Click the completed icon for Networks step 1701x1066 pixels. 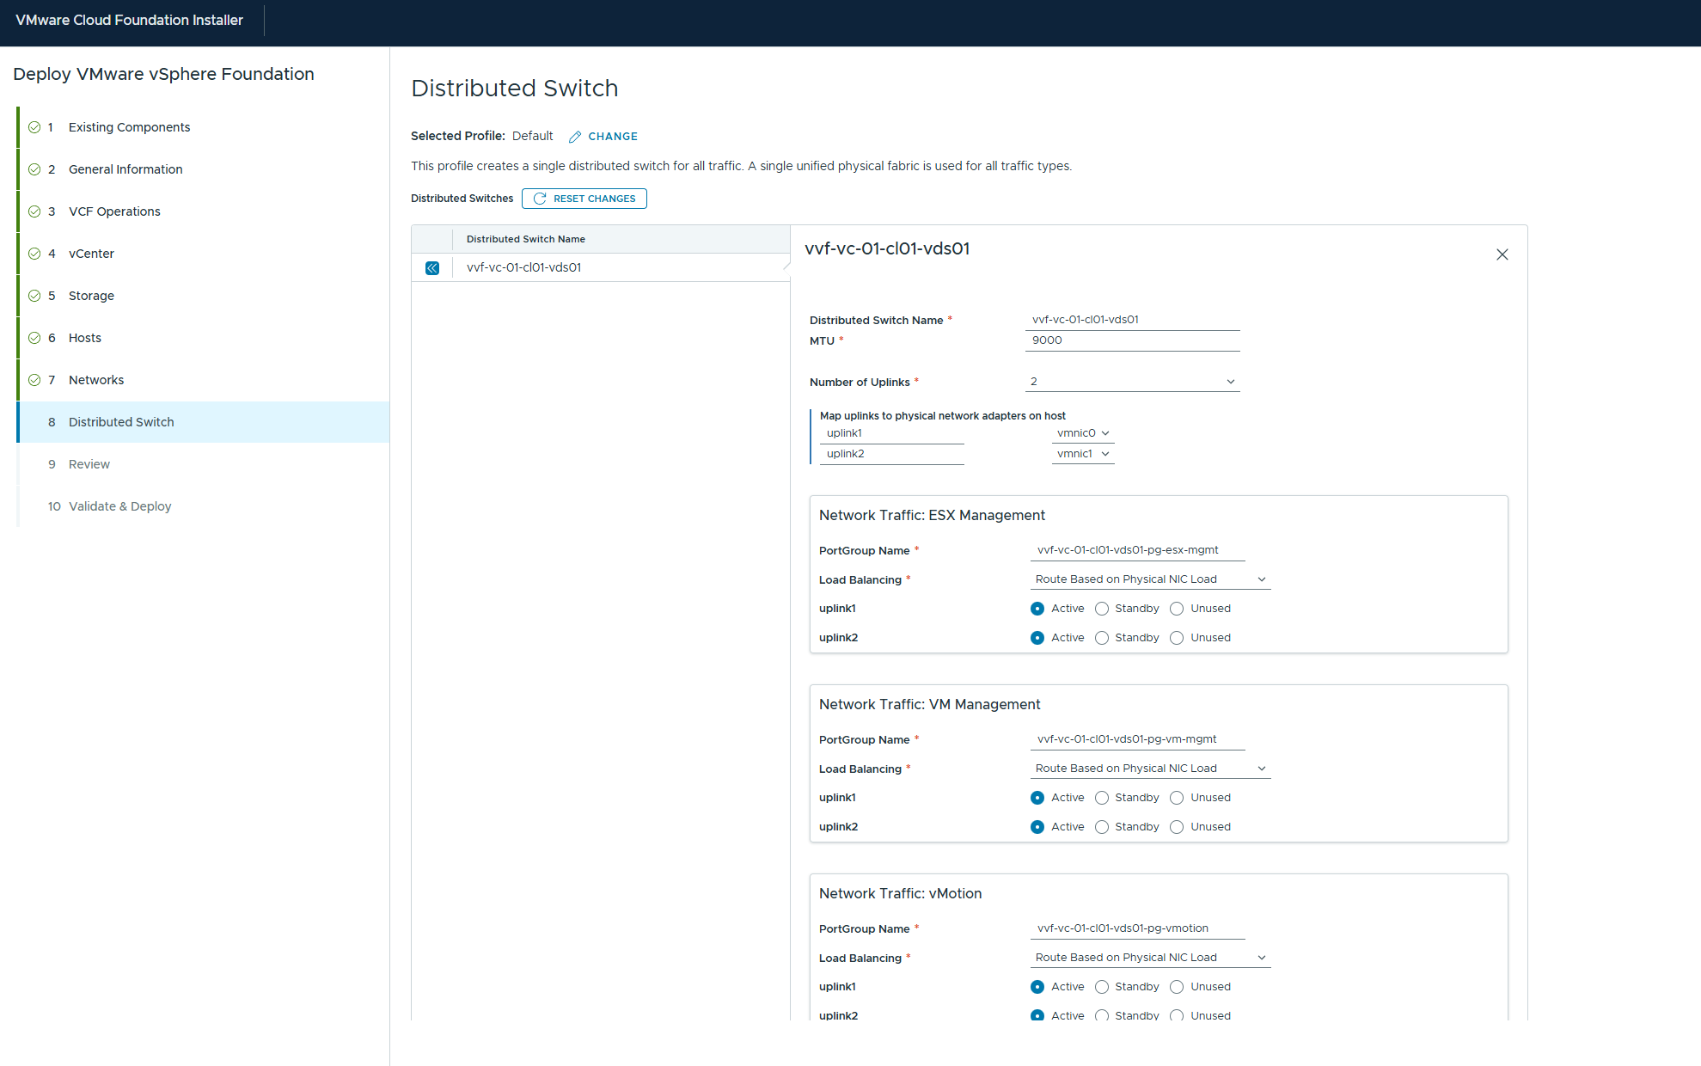click(34, 380)
